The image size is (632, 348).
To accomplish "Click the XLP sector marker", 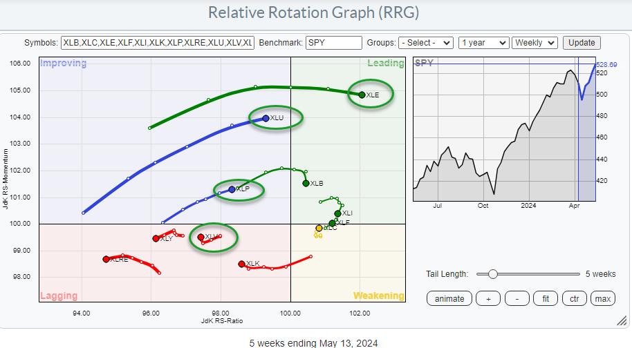I will 232,189.
